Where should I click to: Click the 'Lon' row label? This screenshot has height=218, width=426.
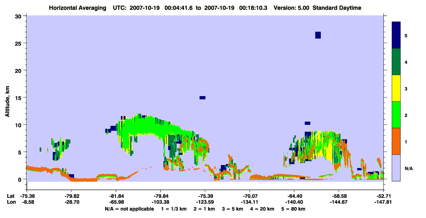[11, 202]
